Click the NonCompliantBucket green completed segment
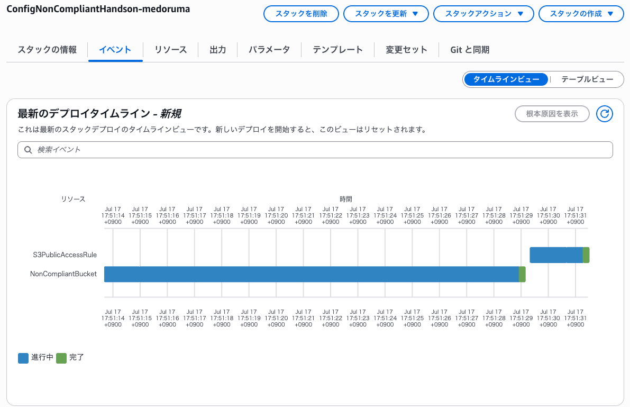The width and height of the screenshot is (630, 407). click(522, 274)
